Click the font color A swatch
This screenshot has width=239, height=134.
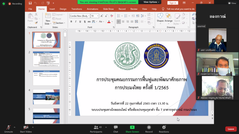click(x=109, y=21)
